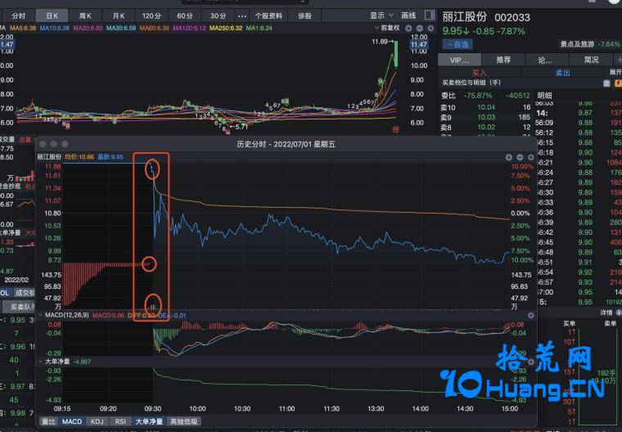Expand the order levels with 展开

click(615, 72)
